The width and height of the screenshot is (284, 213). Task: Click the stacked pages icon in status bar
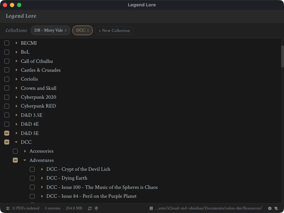point(96,208)
